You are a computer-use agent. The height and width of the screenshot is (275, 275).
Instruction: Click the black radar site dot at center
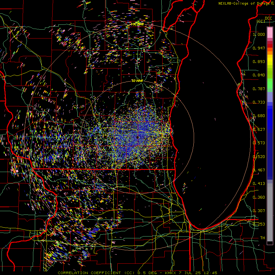click(137, 137)
